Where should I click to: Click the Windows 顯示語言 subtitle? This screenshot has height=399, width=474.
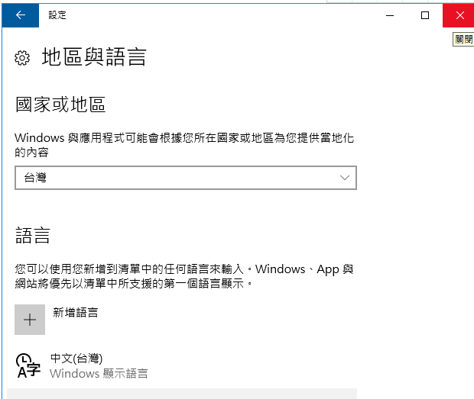point(99,373)
